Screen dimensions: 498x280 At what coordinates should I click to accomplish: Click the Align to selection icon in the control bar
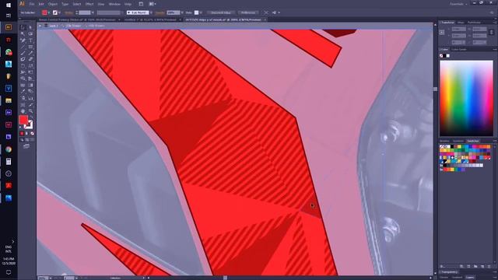point(275,12)
